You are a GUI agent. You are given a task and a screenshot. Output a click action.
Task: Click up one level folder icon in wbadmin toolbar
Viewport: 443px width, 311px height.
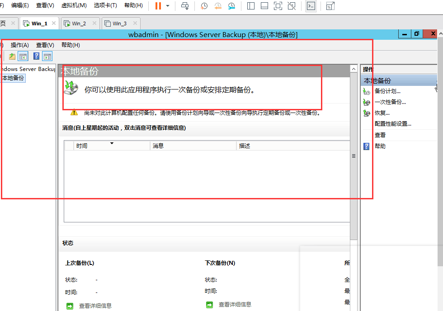coord(12,57)
